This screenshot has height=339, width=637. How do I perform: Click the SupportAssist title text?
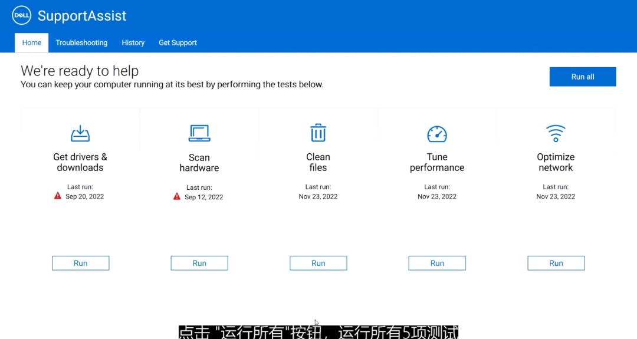coord(82,16)
